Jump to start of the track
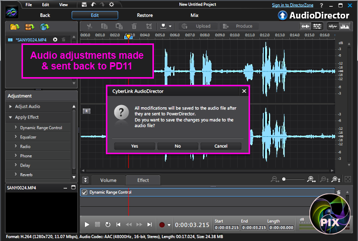This screenshot has width=358, height=241. (118, 225)
